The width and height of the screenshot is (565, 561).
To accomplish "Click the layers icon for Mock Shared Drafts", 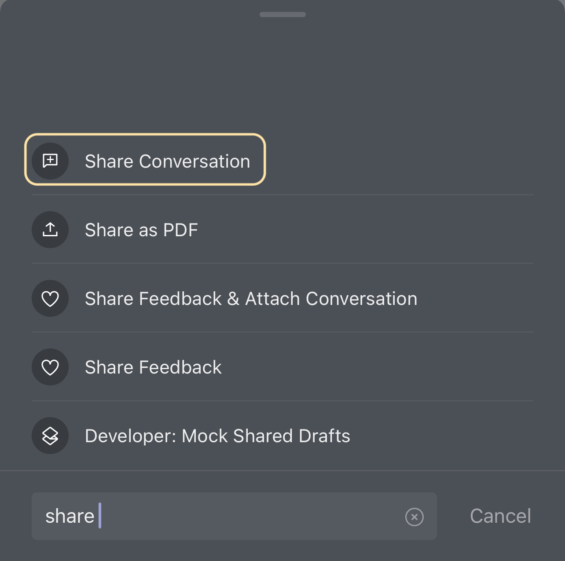I will click(x=50, y=436).
